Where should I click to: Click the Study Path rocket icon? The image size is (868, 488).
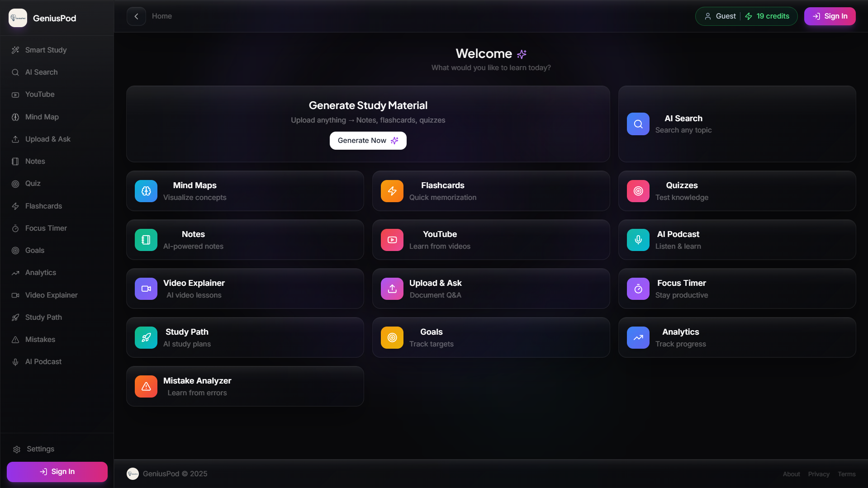pos(146,337)
